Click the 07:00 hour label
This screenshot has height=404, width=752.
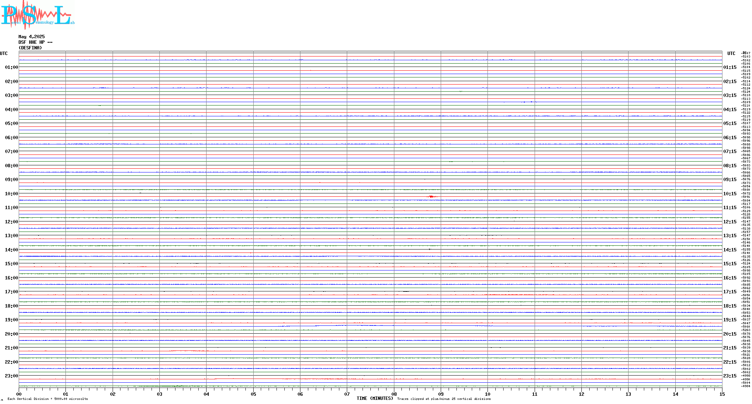tap(12, 151)
